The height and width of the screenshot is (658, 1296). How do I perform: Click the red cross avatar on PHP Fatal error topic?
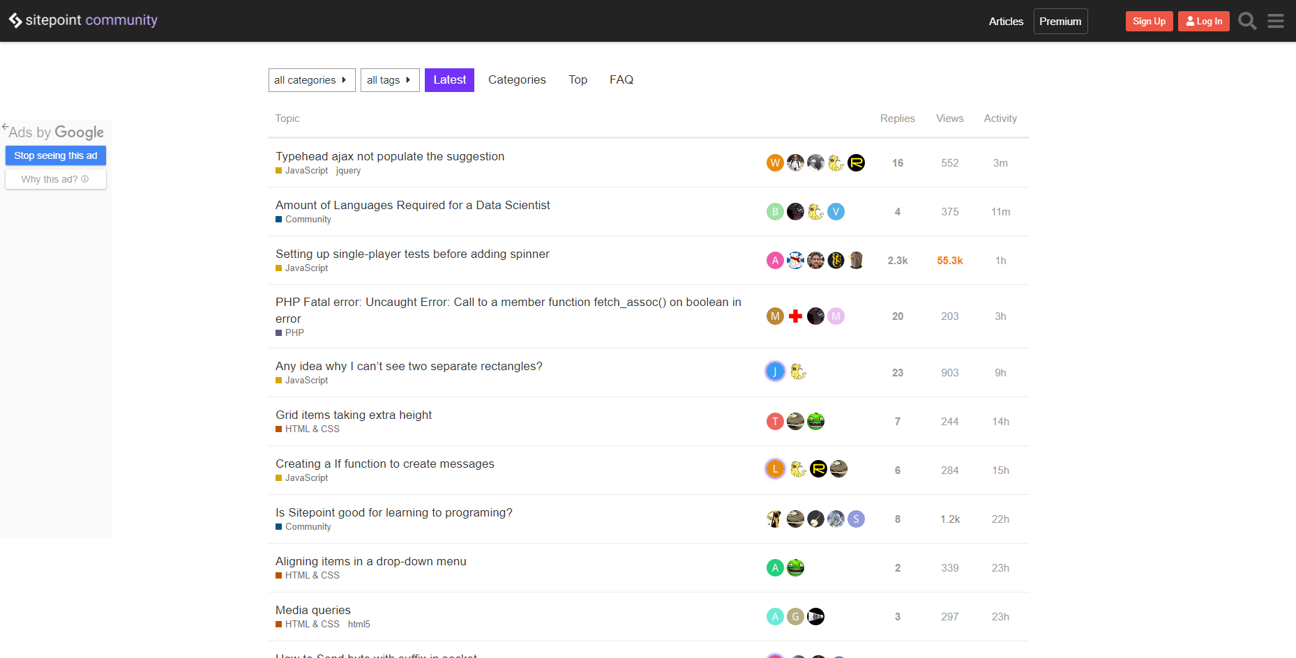[795, 316]
